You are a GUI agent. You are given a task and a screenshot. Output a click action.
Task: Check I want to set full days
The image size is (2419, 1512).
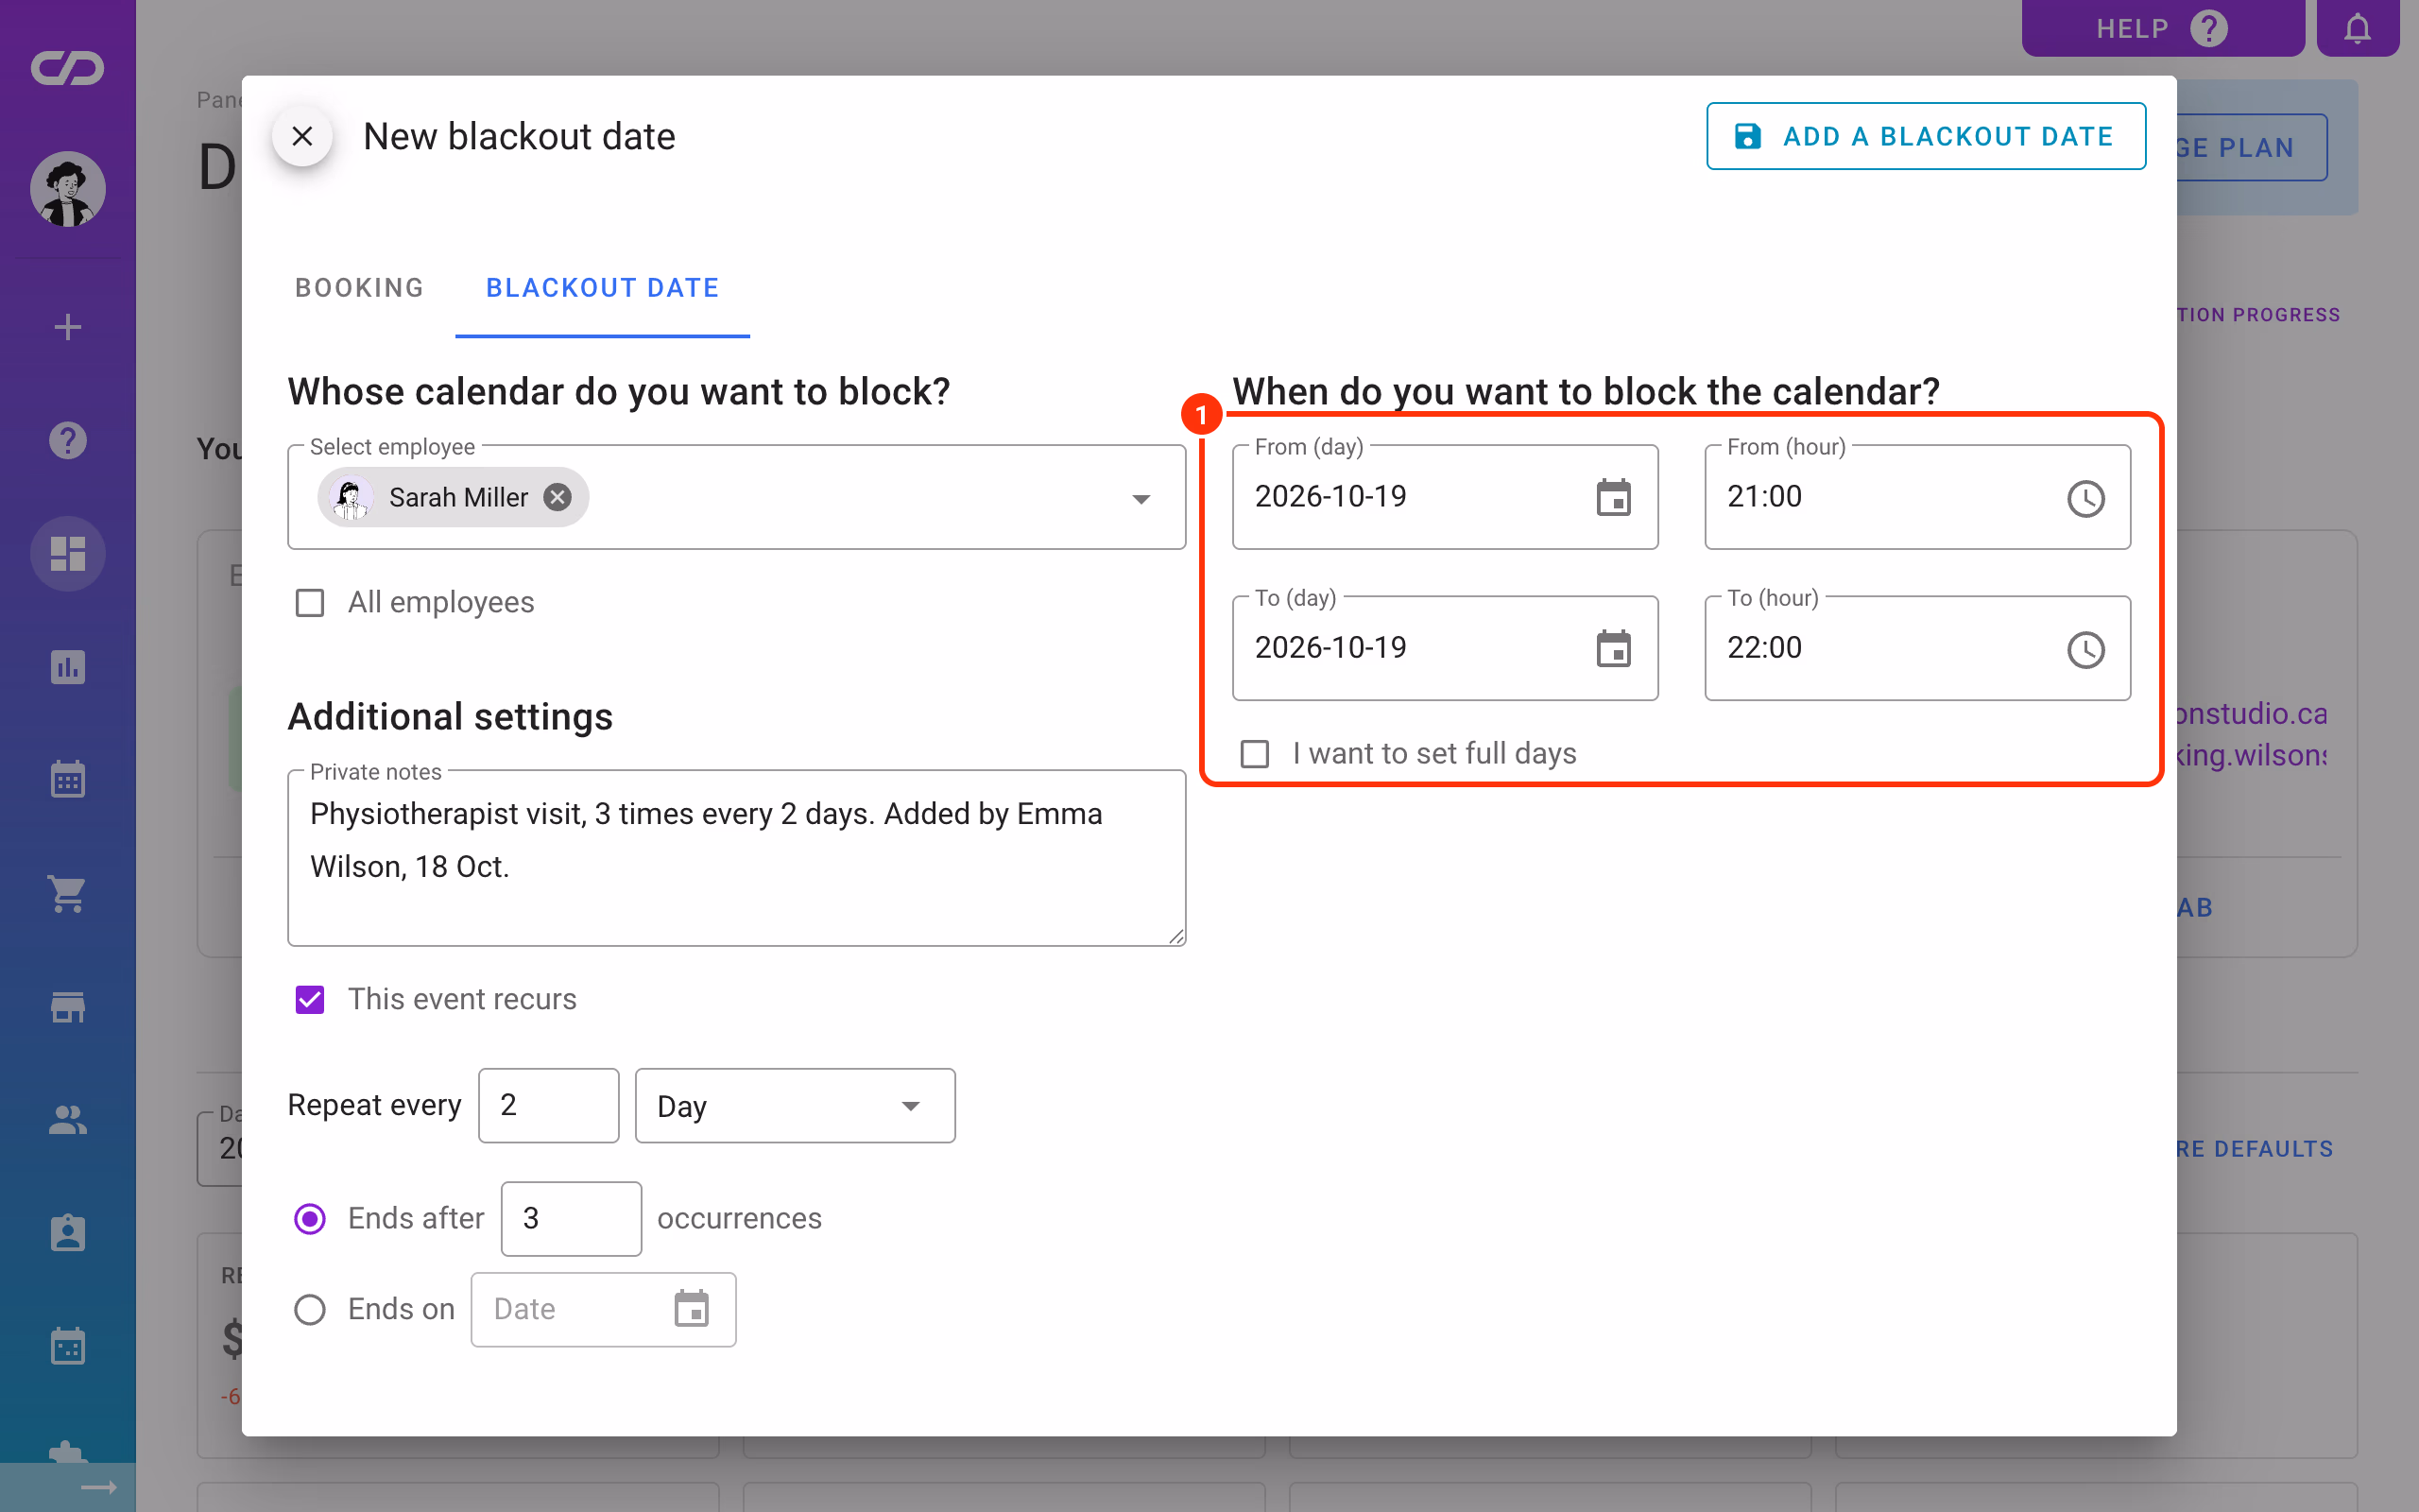[x=1255, y=753]
